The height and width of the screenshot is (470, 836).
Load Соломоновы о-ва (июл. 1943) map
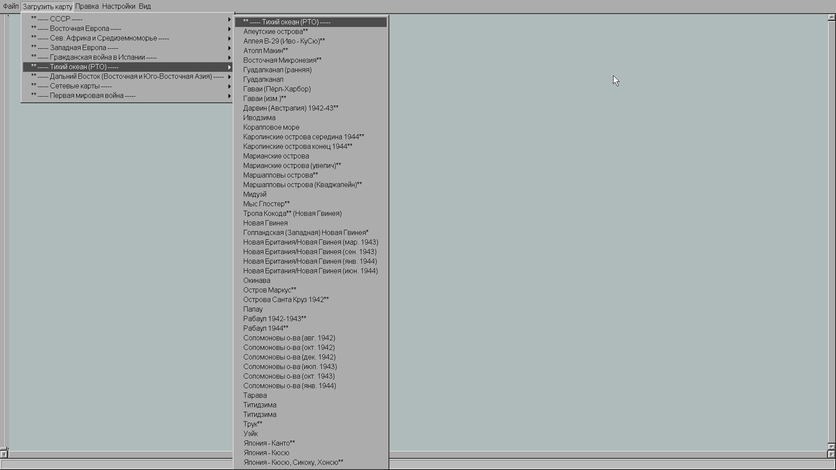coord(311,367)
